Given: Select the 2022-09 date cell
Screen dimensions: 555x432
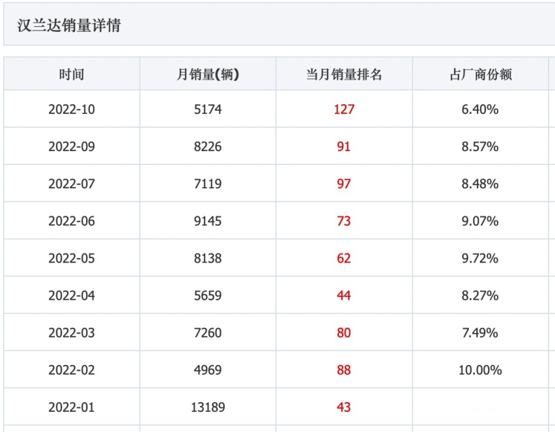Looking at the screenshot, I should (x=72, y=146).
